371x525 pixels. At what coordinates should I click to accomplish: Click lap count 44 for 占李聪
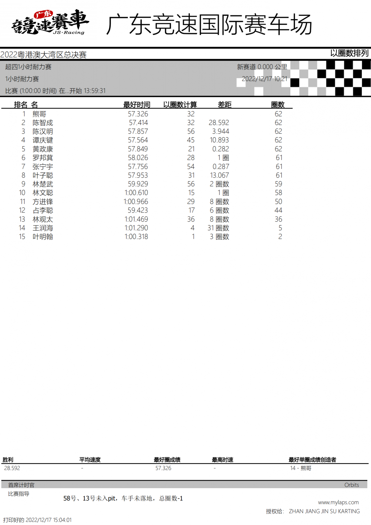[x=278, y=210]
